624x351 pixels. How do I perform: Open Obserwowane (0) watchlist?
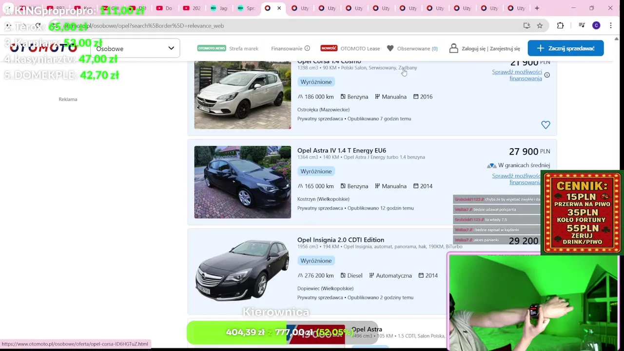click(x=417, y=48)
